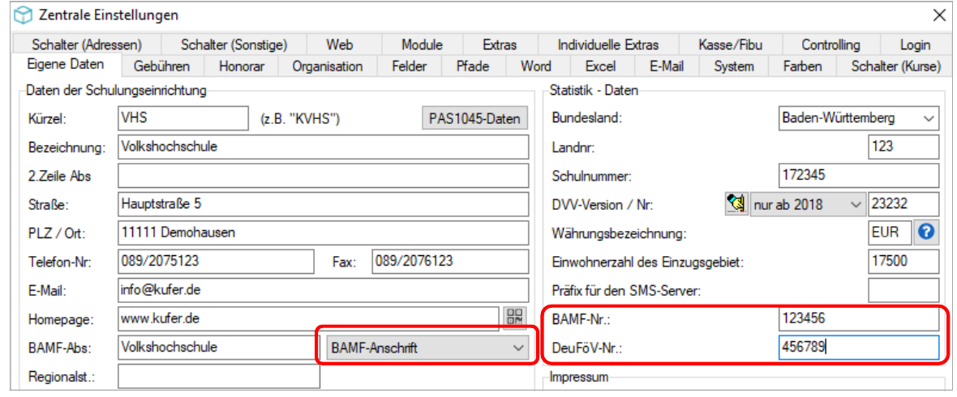Click the Kürzel field containing VHS

point(183,118)
